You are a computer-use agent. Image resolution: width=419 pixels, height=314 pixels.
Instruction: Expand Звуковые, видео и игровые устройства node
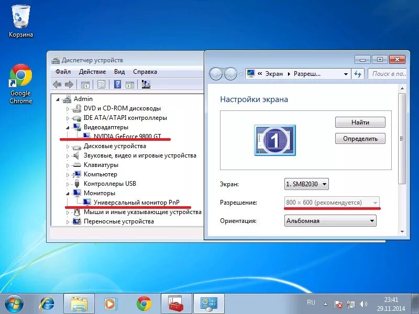68,156
